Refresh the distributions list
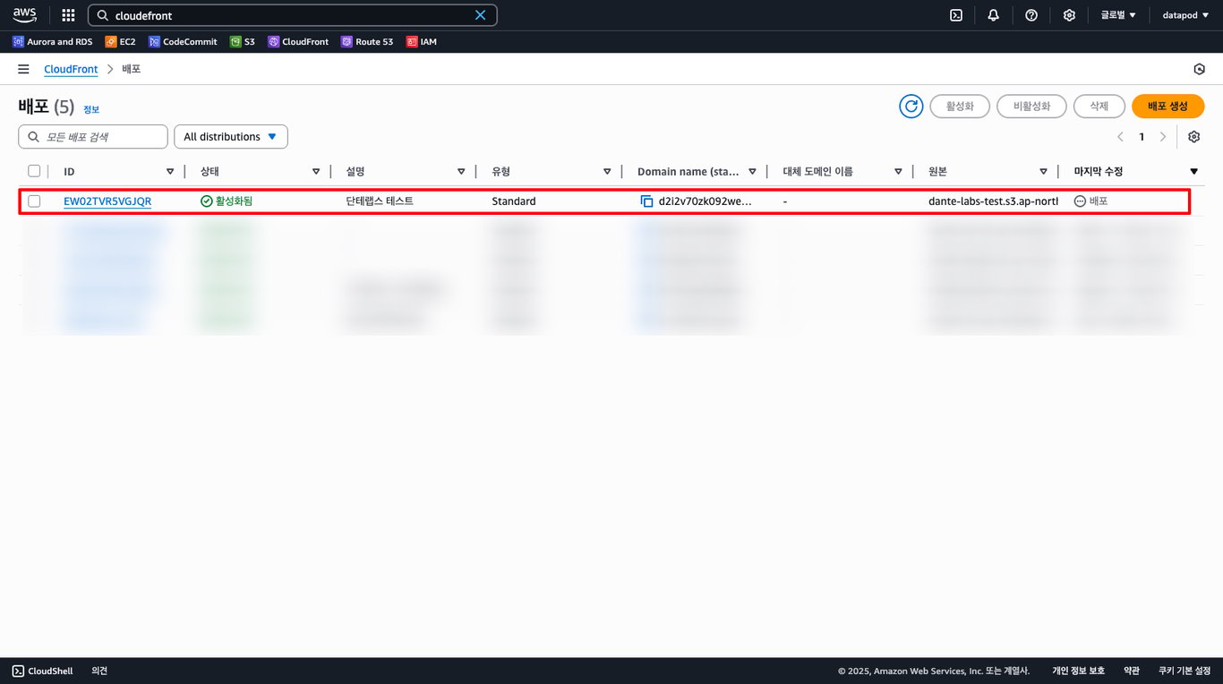Viewport: 1223px width, 684px height. point(911,107)
